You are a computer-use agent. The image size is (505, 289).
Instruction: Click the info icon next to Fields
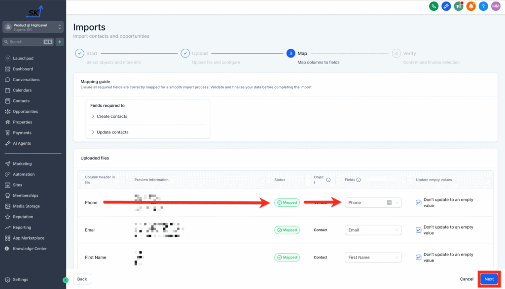(359, 180)
